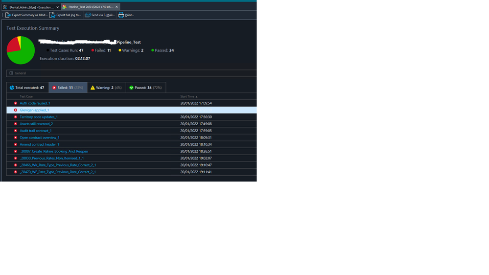Click failed icon beside _28030_Previous_Rates_Non_Itemised_1_1
Viewport: 489px width, 275px height.
15,158
